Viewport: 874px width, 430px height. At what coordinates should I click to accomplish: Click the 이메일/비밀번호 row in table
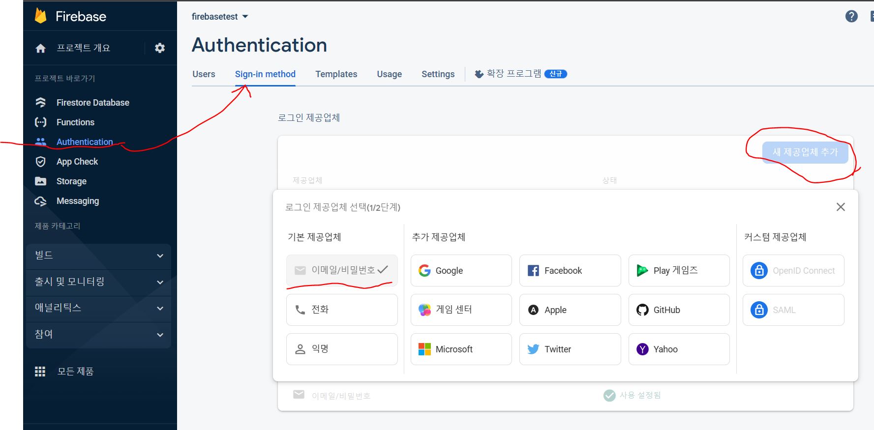click(566, 396)
